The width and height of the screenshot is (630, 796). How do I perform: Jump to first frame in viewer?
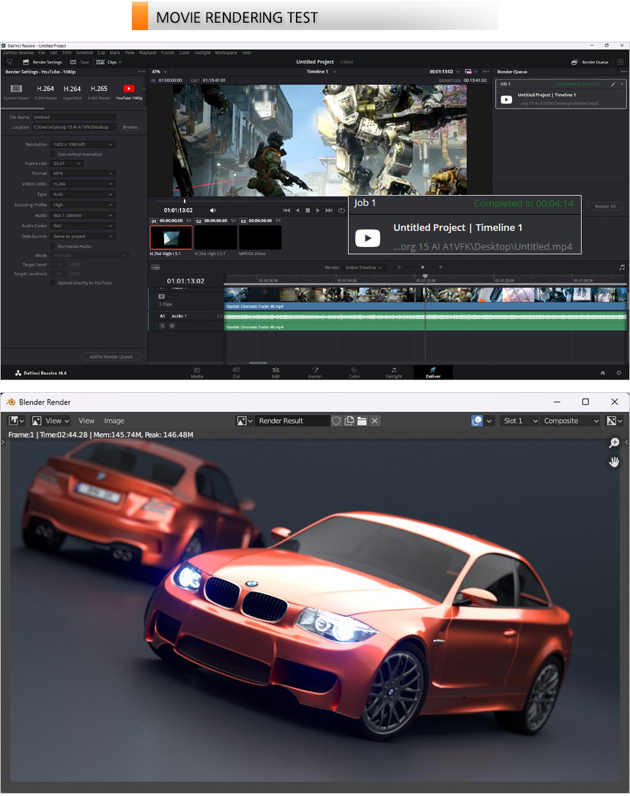[286, 210]
